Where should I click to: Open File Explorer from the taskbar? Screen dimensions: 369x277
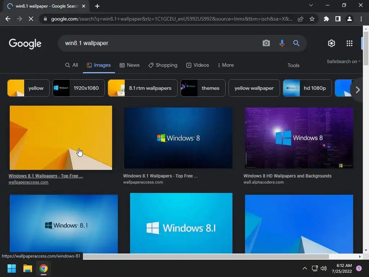pos(27,268)
